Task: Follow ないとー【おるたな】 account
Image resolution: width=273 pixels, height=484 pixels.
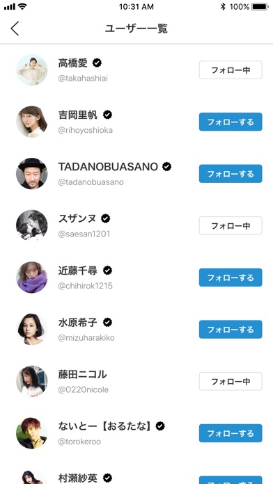Action: coord(231,433)
